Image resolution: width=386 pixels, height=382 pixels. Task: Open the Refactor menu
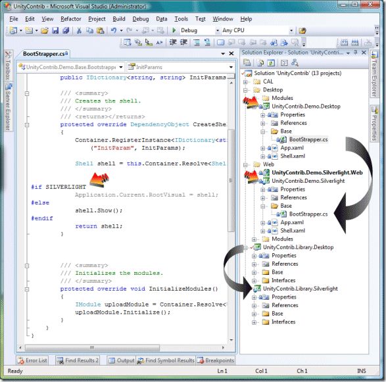coord(71,19)
